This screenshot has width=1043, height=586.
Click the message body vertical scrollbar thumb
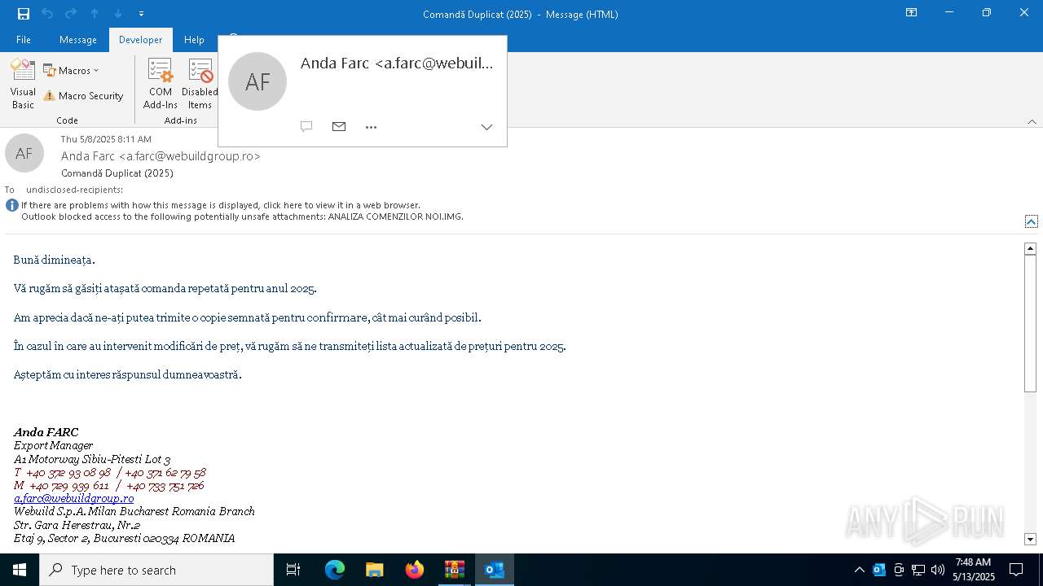click(1030, 323)
